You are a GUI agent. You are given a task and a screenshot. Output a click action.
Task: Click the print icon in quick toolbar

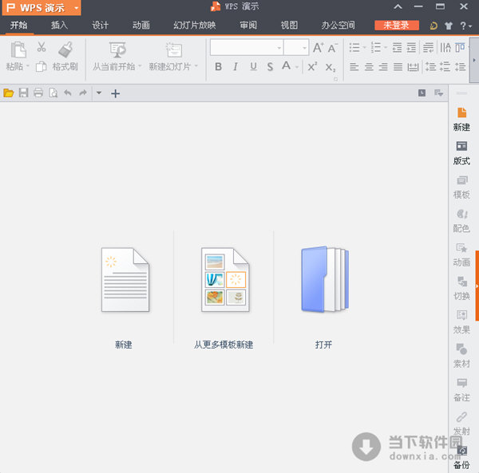(38, 93)
